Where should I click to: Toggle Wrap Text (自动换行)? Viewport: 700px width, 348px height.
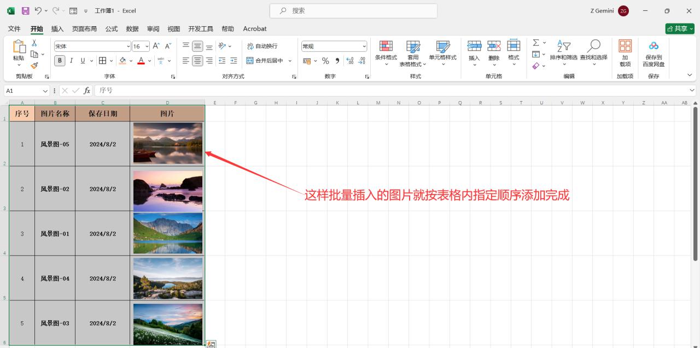click(x=262, y=46)
